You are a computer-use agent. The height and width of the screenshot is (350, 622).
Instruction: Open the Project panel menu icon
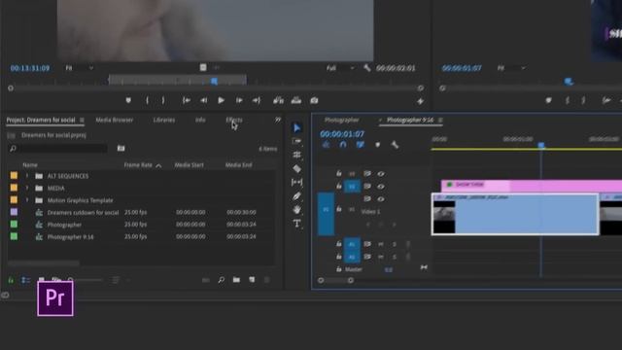(82, 120)
